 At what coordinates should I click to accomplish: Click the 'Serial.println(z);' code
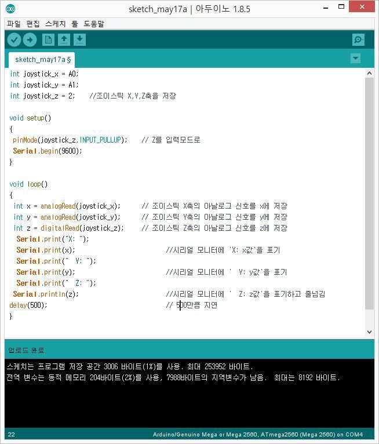click(46, 294)
